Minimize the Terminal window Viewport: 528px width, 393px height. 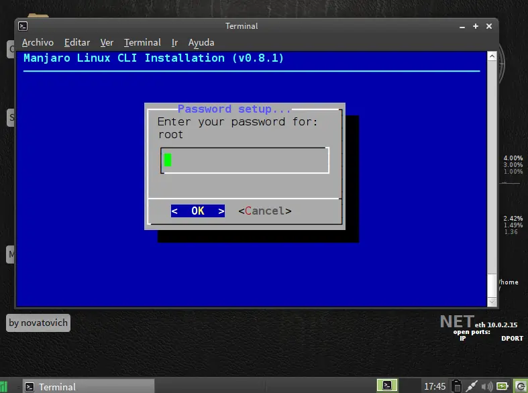click(462, 26)
